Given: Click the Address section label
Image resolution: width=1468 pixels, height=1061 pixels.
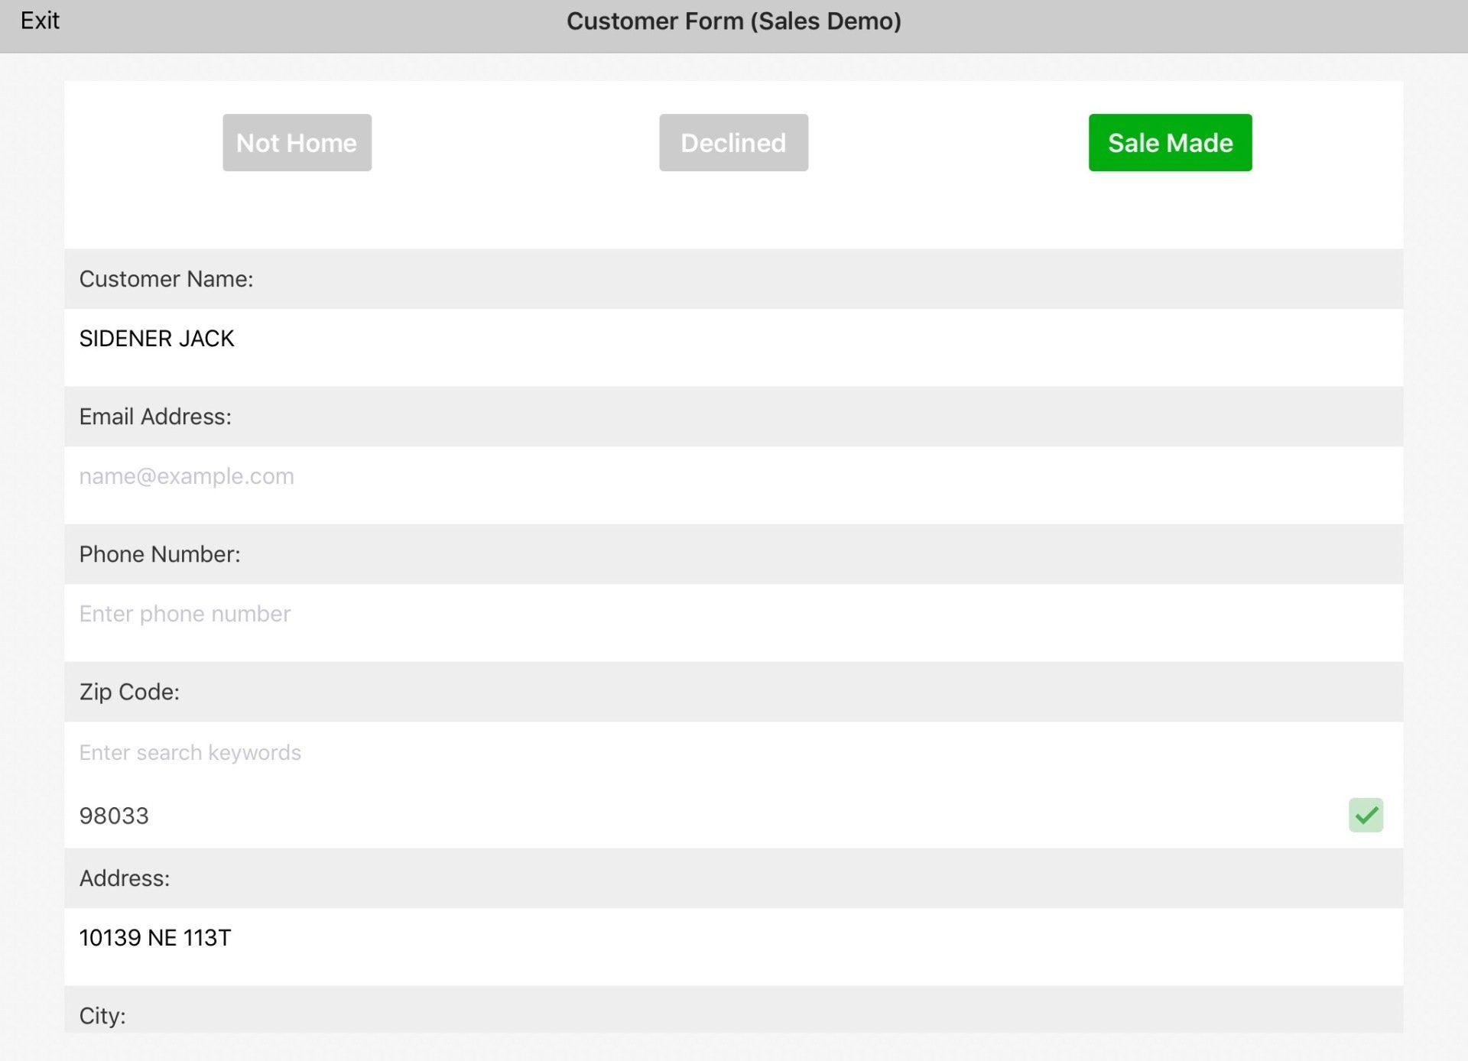Looking at the screenshot, I should [125, 878].
